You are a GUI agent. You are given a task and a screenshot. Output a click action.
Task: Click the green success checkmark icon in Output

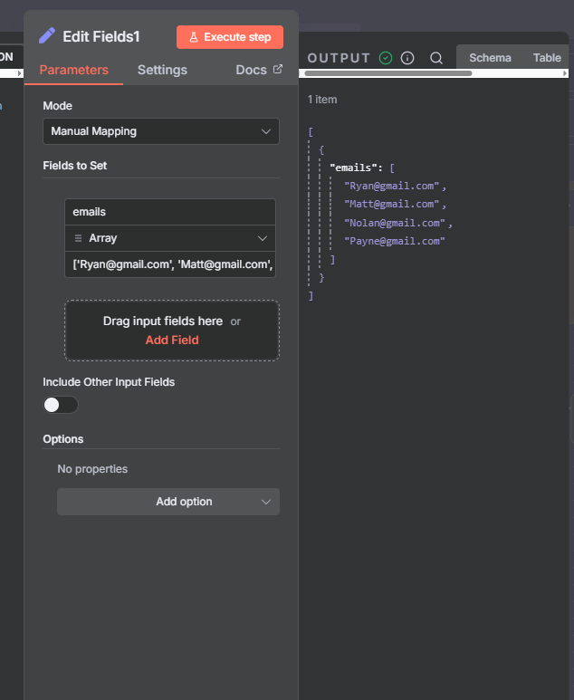click(x=386, y=58)
